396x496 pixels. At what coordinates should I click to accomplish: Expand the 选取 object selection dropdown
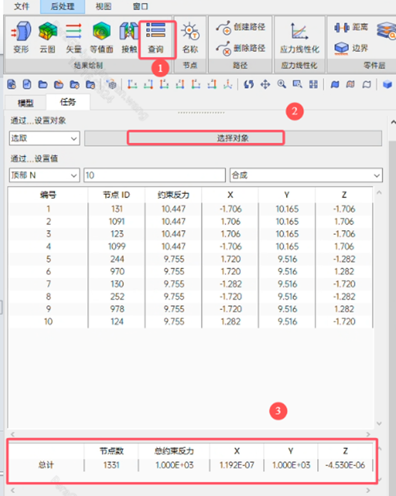(x=45, y=138)
